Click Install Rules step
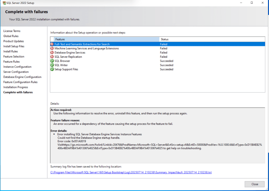This screenshot has width=269, height=191. click(10, 51)
